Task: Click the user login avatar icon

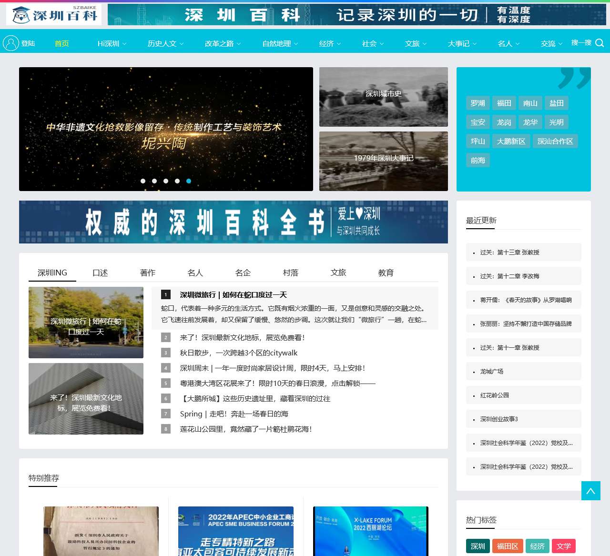Action: [x=11, y=42]
